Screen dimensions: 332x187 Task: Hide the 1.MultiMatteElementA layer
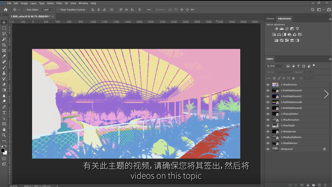point(268,108)
